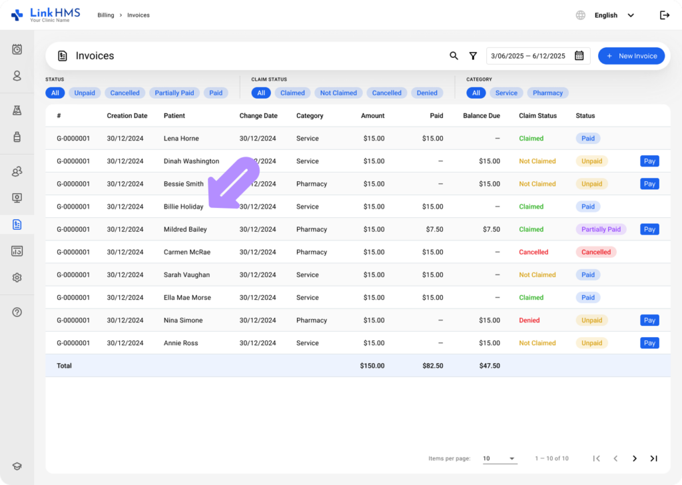
Task: Click Carmen McRae's red Cancelled status badge
Action: [x=596, y=252]
